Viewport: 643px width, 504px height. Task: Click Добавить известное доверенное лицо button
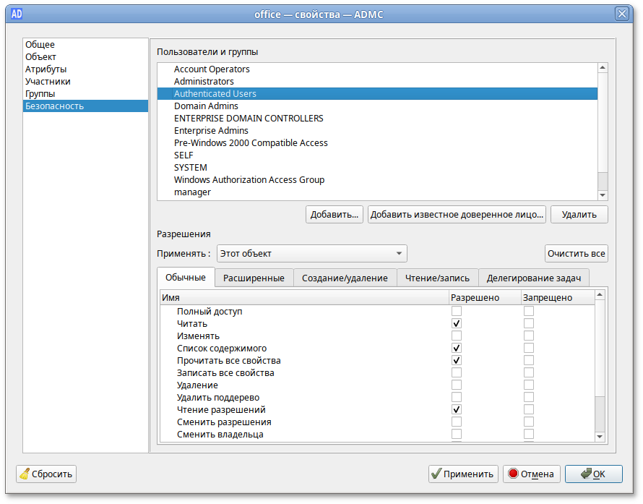[456, 215]
